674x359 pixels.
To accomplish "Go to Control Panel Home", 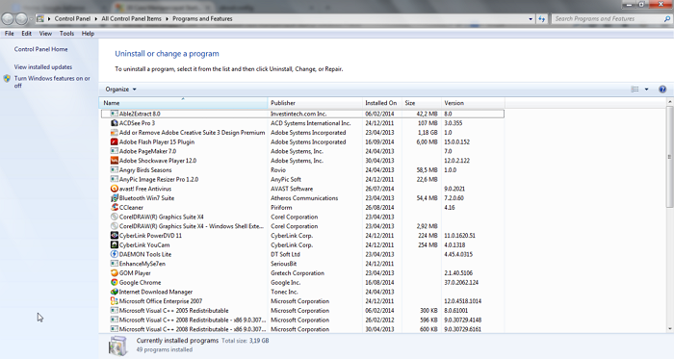I will click(x=40, y=49).
